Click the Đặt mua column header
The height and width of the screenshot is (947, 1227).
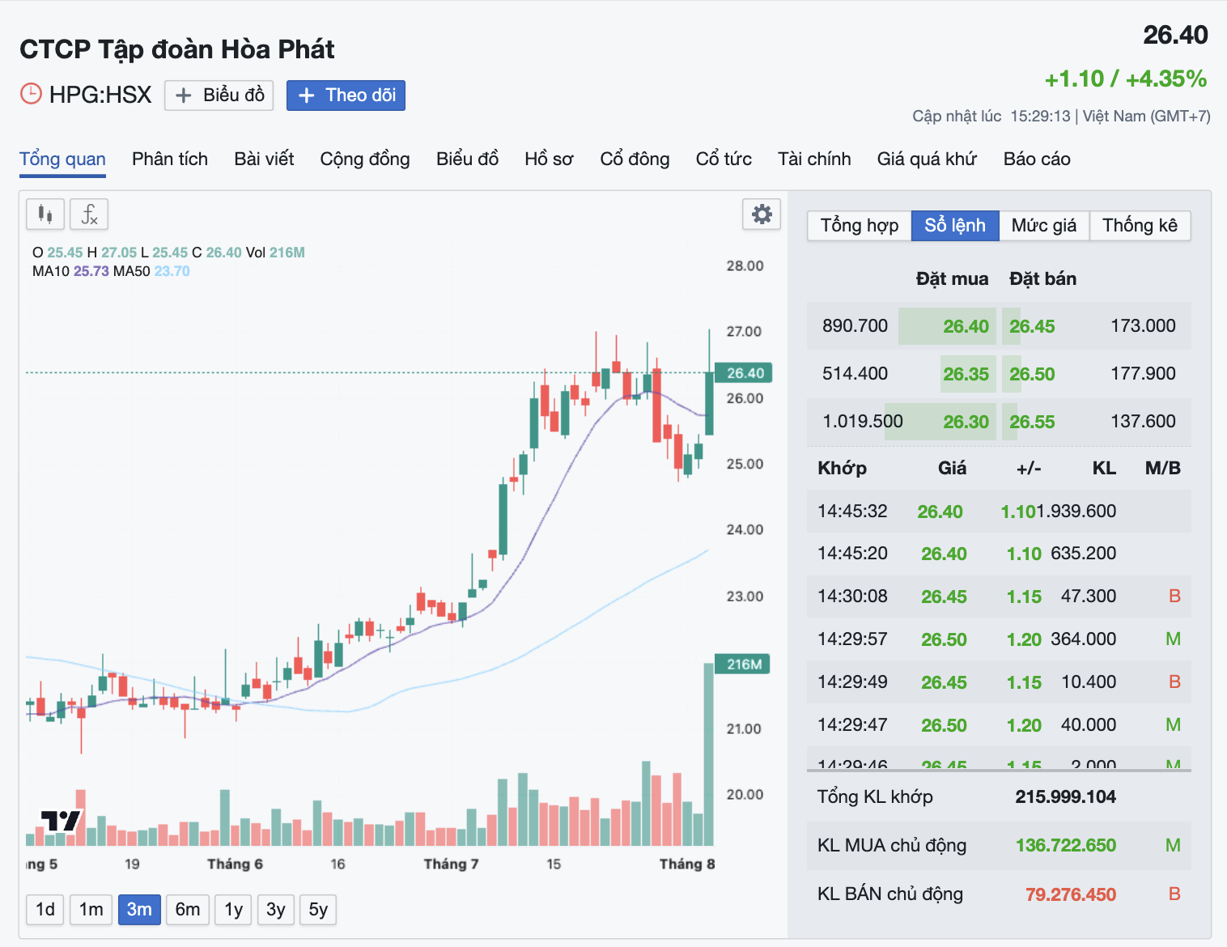tap(952, 279)
